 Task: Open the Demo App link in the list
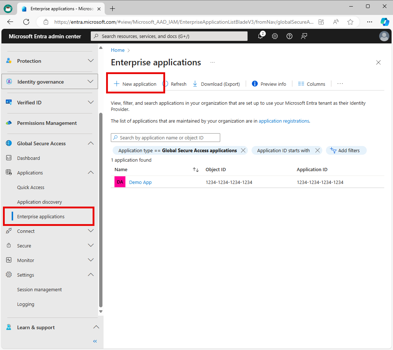tap(140, 182)
